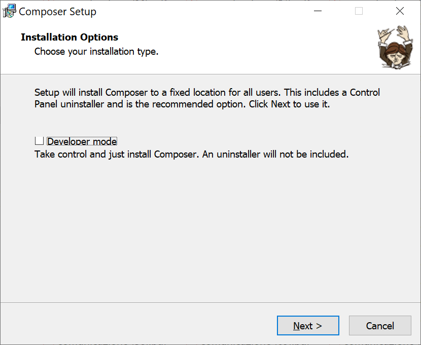Click the Composer conductor logo image
Screen dimensions: 421x345
click(x=395, y=48)
